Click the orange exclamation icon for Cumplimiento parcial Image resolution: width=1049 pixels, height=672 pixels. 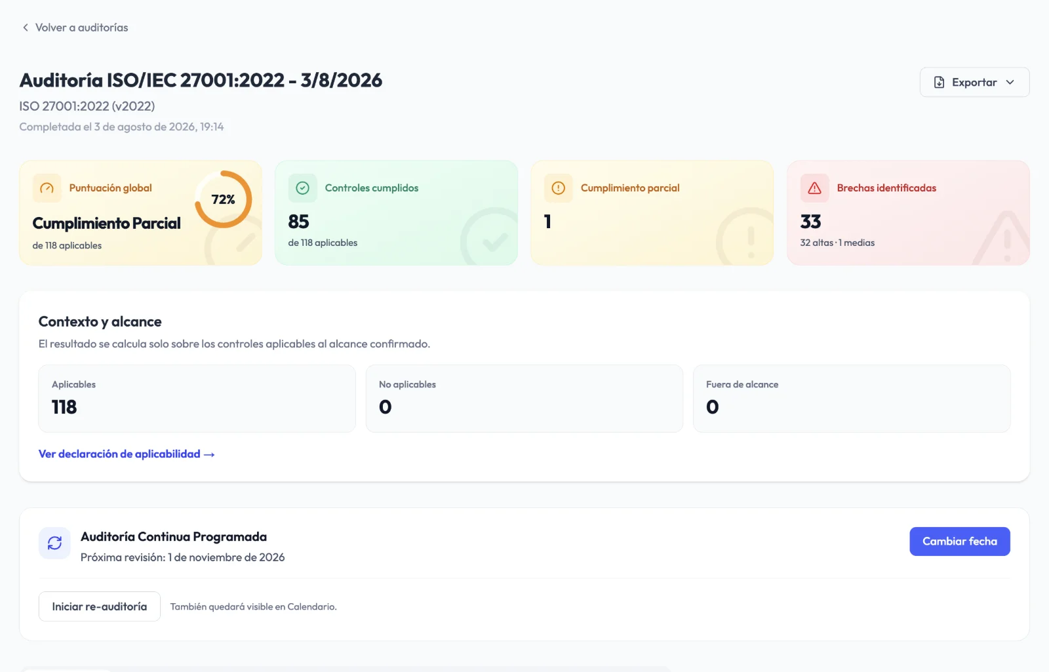[x=558, y=188]
